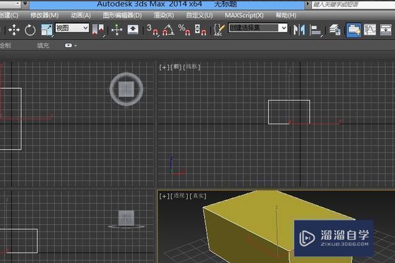Viewport: 395px width, 263px height.
Task: Open the Align tool
Action: pos(316,30)
